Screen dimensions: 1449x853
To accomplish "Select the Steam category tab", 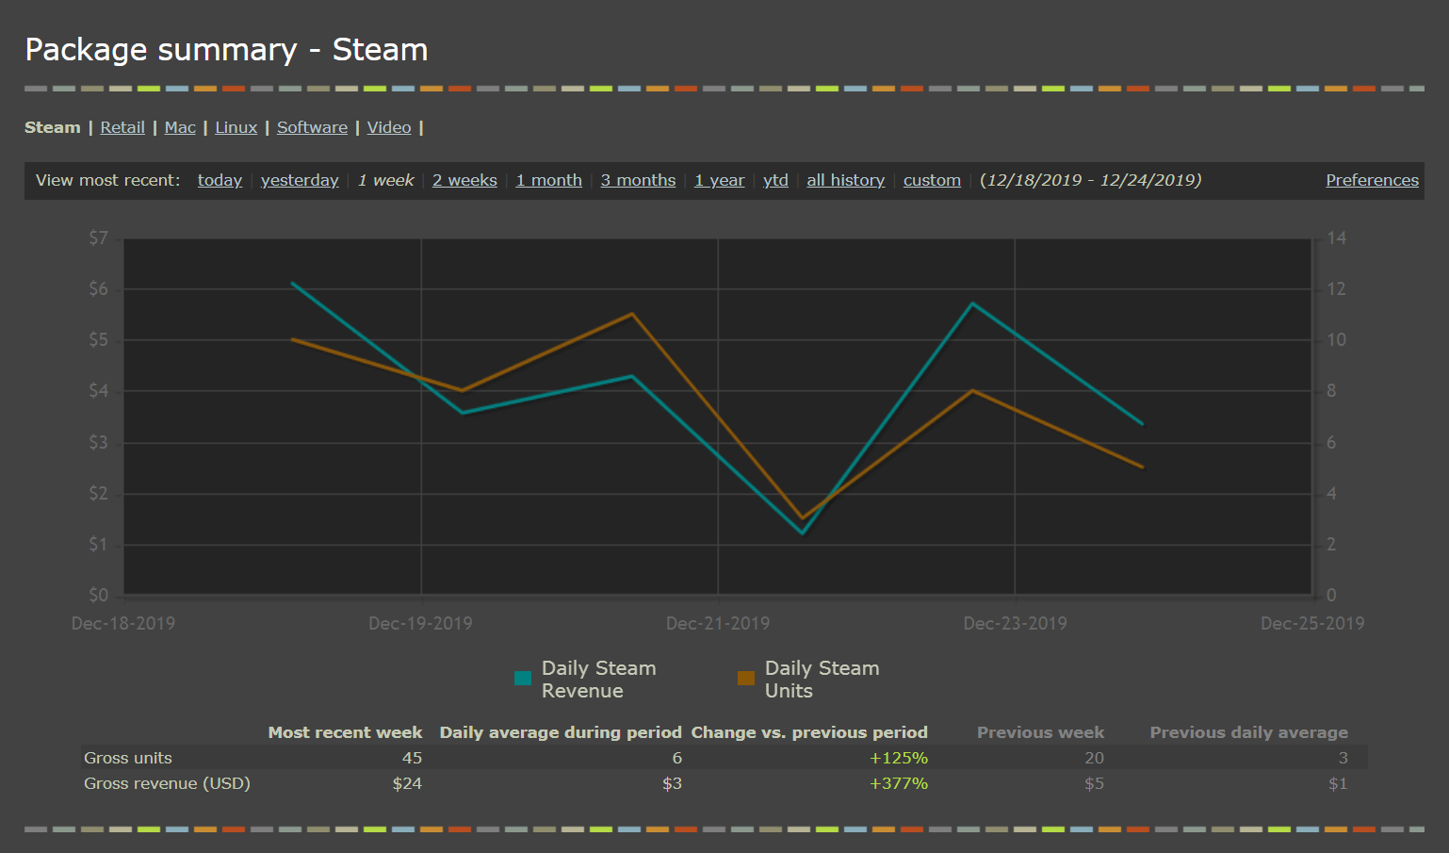I will 53,127.
